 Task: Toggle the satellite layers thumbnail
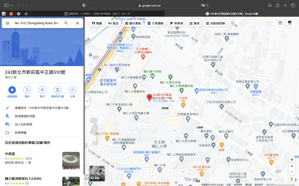click(97, 174)
